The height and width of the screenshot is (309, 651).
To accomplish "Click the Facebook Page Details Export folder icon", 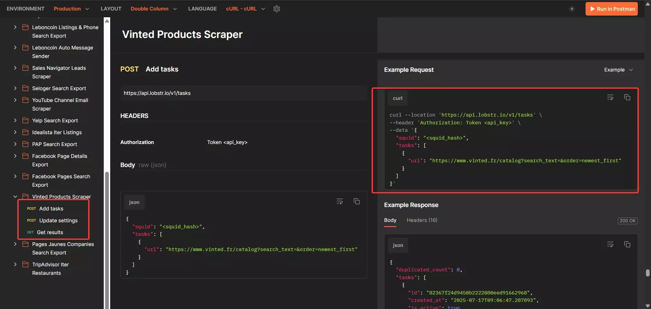I will coord(25,156).
